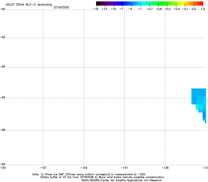Viewport: 208px width, 182px height.
Task: Click the "-16" label on the color scale
Action: [96, 9]
